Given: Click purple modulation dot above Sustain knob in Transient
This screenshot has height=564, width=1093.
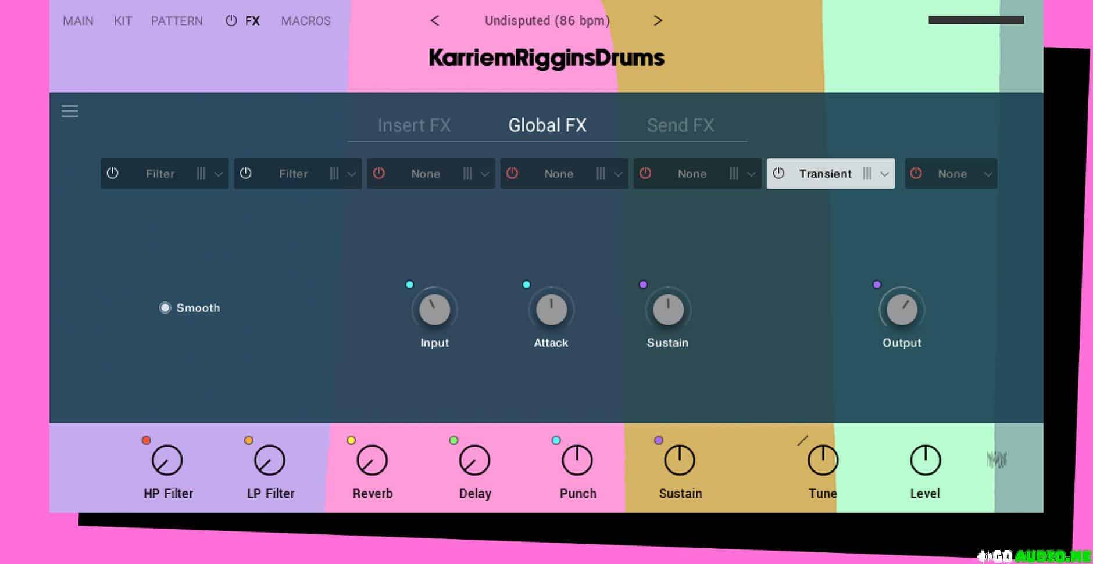Looking at the screenshot, I should [644, 285].
